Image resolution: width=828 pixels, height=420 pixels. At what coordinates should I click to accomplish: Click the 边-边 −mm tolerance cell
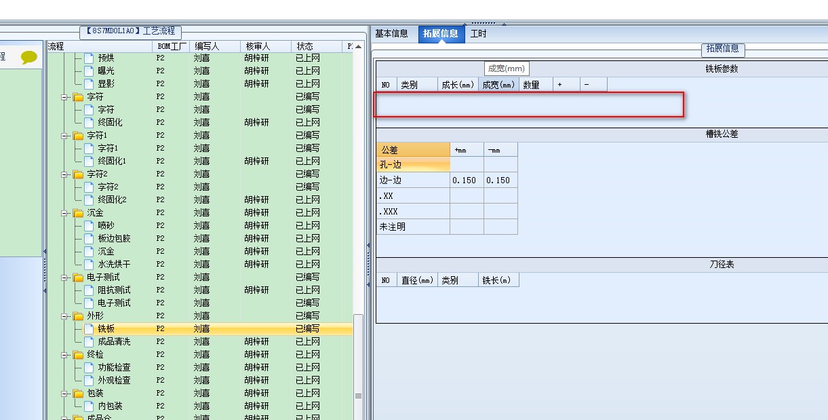pos(500,180)
